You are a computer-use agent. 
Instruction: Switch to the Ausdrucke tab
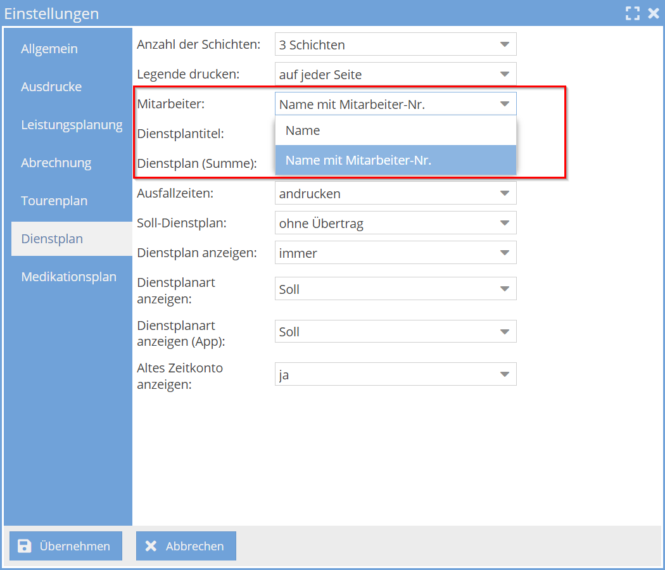click(x=51, y=87)
